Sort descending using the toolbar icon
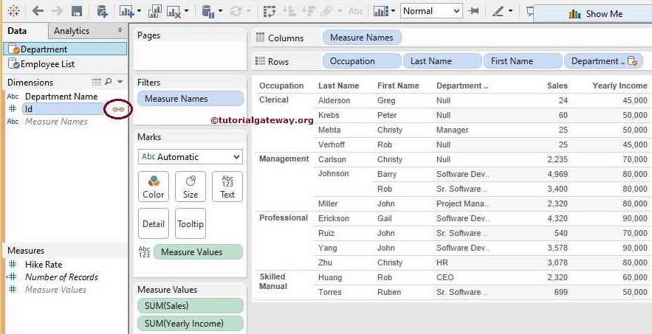 [308, 11]
